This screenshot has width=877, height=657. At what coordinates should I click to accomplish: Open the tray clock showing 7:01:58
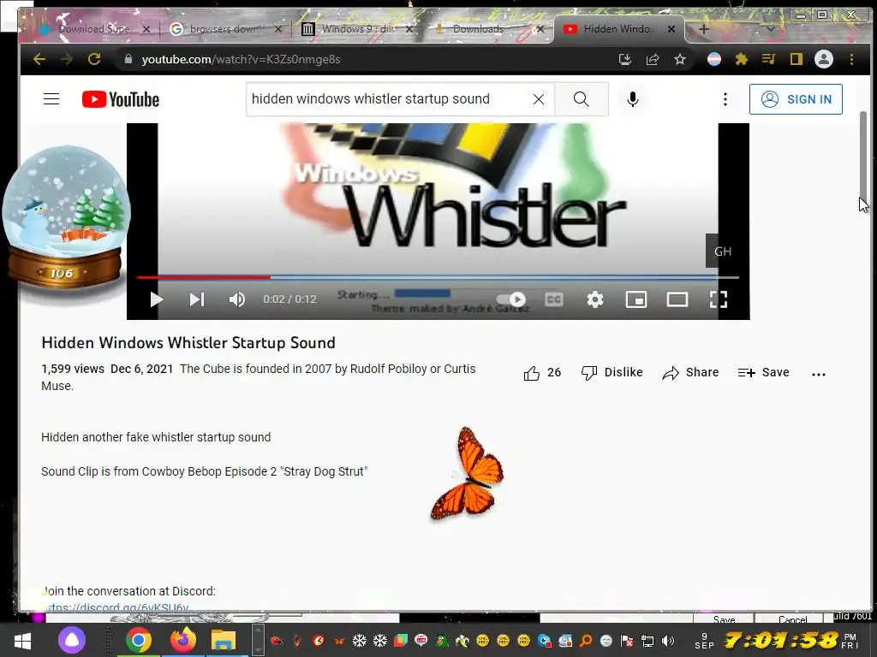click(x=781, y=641)
